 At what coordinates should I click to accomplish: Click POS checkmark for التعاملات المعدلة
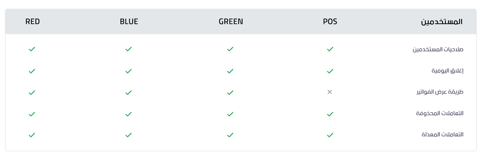[x=330, y=135]
